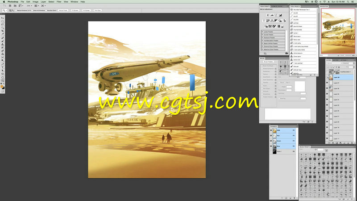The height and width of the screenshot is (201, 357).
Task: Hide the Green channel eye icon
Action: pyautogui.click(x=271, y=141)
